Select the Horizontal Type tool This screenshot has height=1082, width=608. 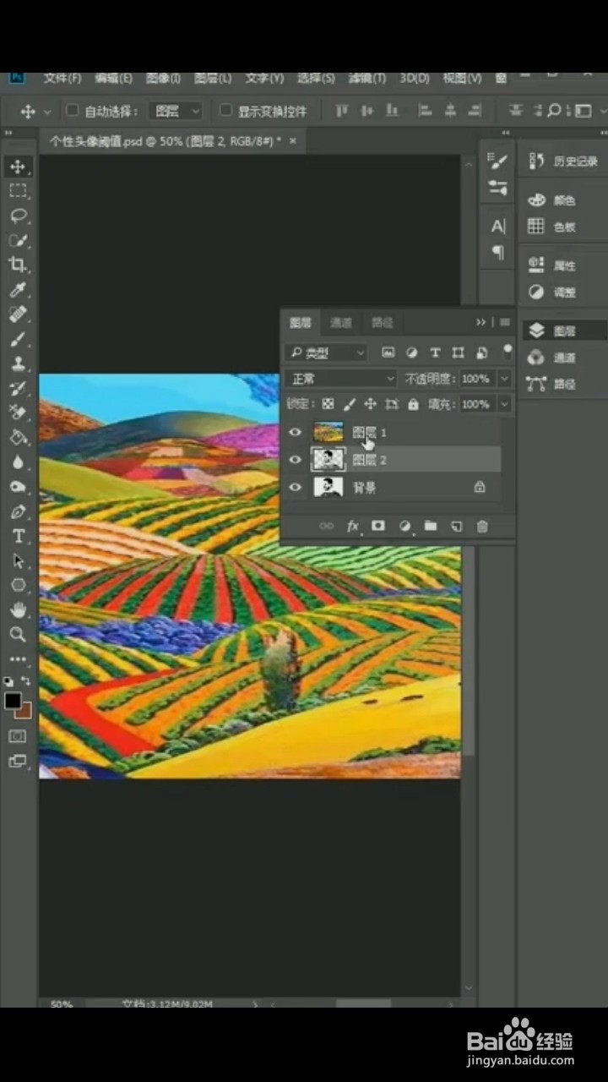point(18,536)
